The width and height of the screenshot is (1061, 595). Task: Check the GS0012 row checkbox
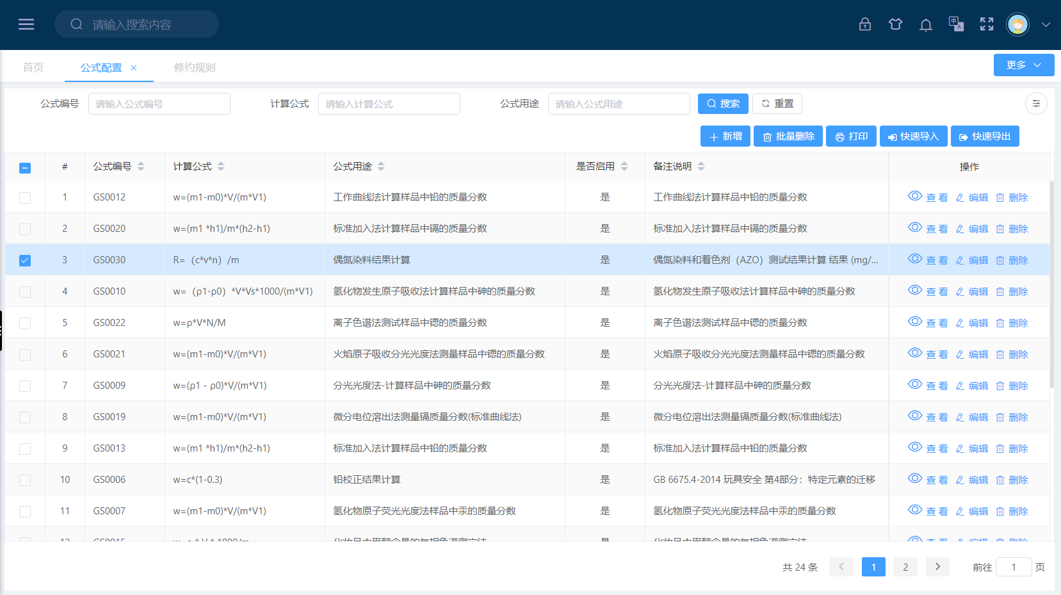(x=25, y=198)
